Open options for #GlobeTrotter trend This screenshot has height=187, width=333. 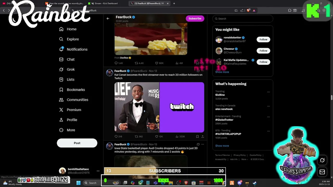click(x=268, y=117)
